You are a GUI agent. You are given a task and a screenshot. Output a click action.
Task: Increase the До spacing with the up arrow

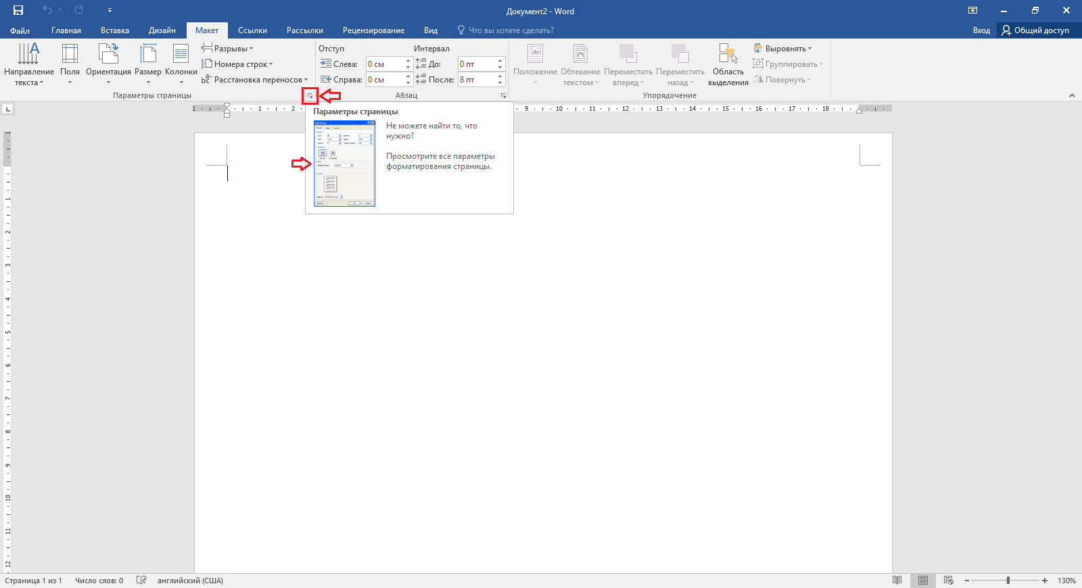pos(500,61)
